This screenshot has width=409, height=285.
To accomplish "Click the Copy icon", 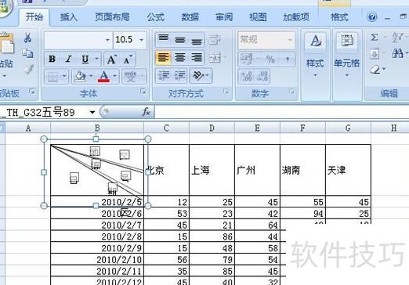I will pyautogui.click(x=27, y=53).
